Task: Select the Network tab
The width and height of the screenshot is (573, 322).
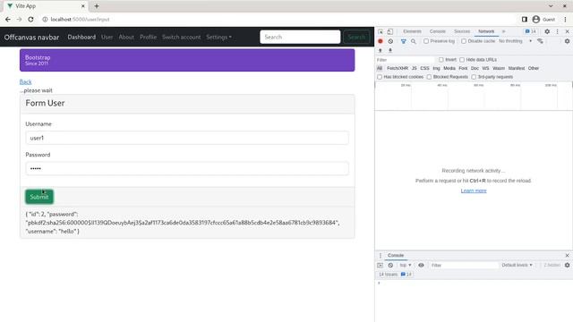Action: 486,31
